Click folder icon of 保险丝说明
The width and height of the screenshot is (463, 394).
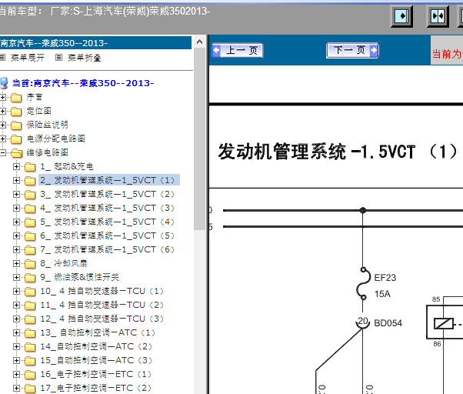pyautogui.click(x=16, y=125)
